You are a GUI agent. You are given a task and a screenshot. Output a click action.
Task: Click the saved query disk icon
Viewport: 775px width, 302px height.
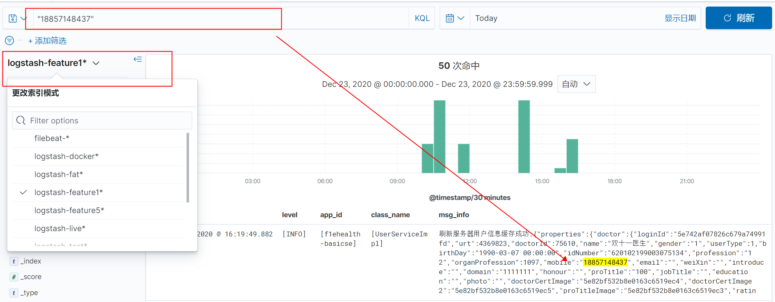pos(13,18)
